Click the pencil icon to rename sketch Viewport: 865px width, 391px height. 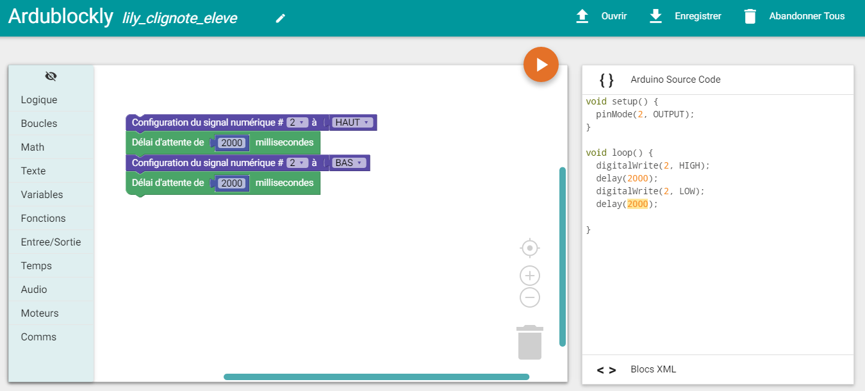[280, 19]
